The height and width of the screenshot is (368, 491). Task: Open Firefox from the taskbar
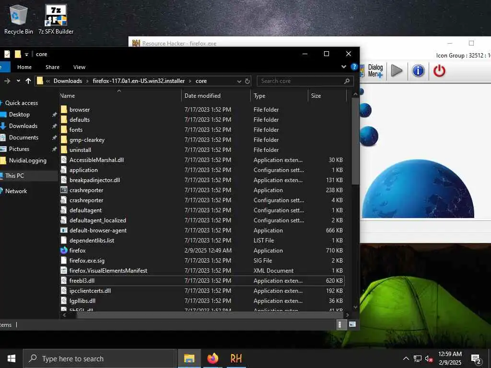(x=212, y=358)
